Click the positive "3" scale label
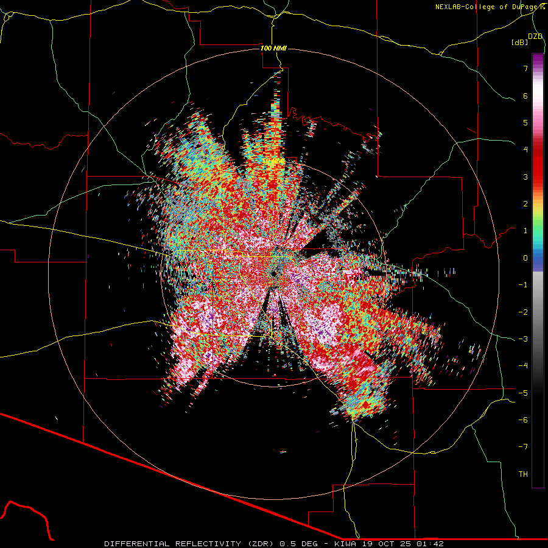 coord(525,177)
